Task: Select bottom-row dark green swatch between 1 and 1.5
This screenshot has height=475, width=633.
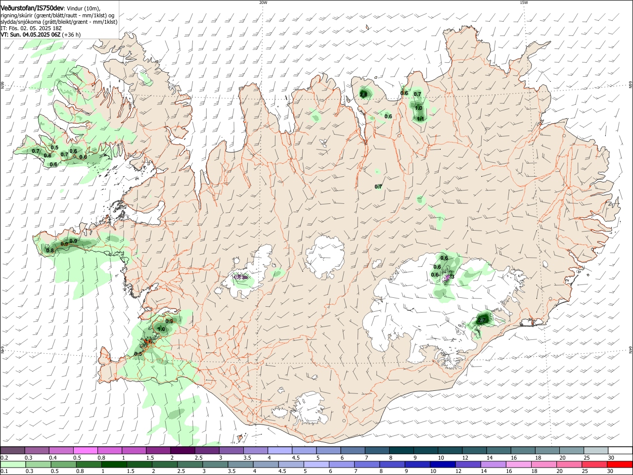Action: (x=114, y=465)
